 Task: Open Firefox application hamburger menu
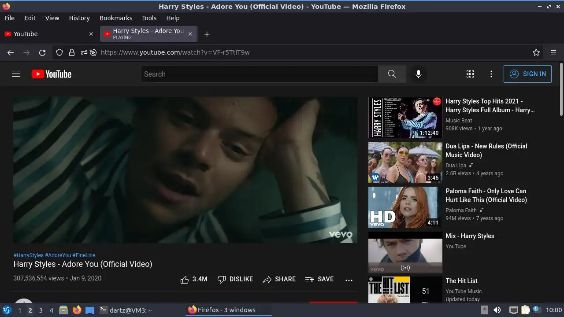pos(553,52)
